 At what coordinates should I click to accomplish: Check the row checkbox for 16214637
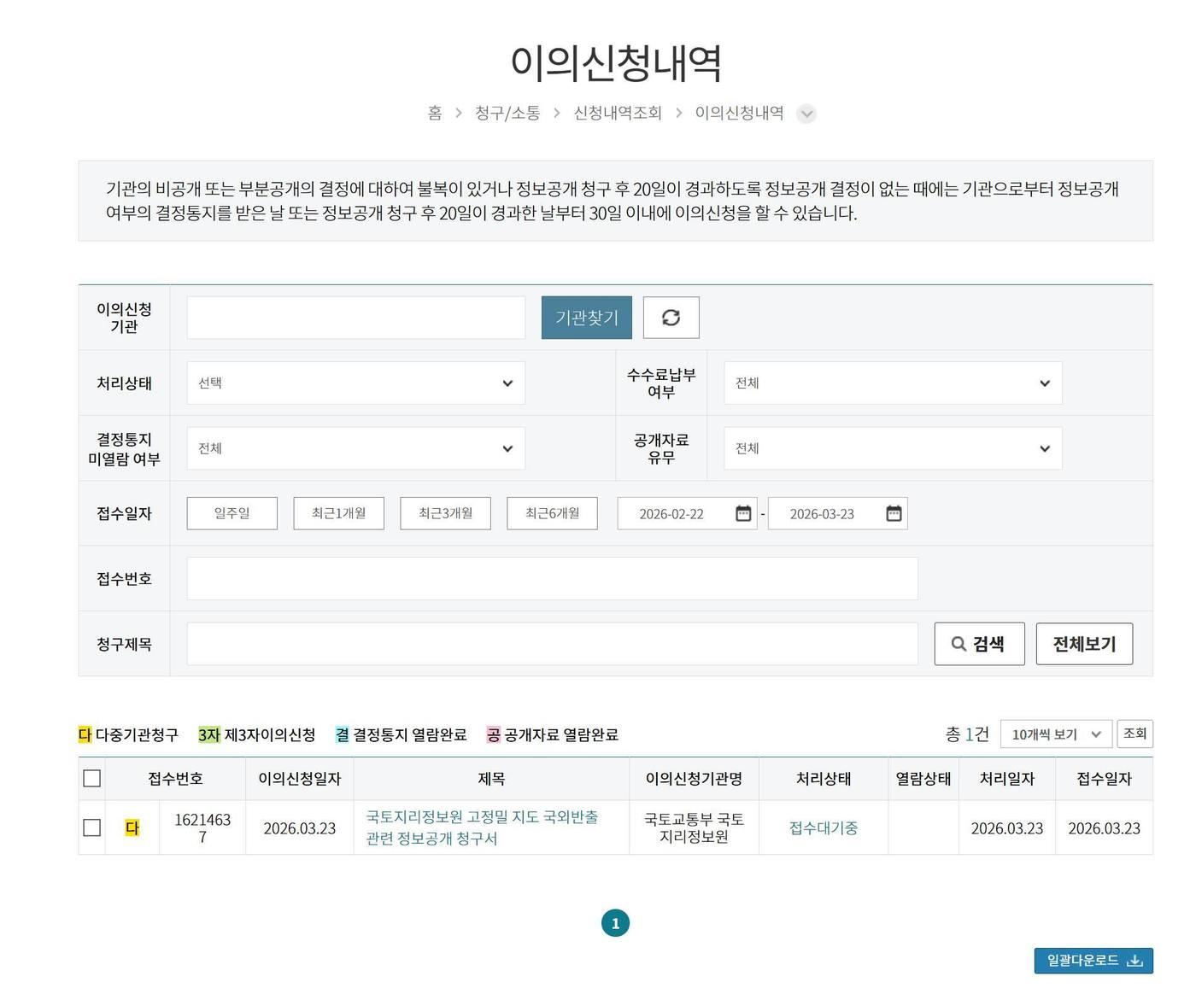pyautogui.click(x=91, y=827)
